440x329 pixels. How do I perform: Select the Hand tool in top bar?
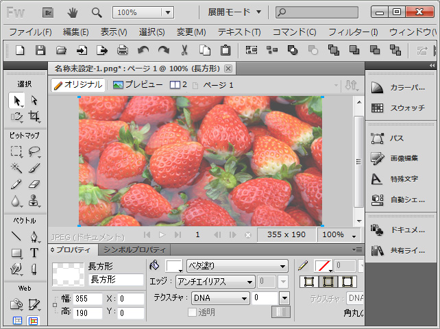tap(73, 12)
